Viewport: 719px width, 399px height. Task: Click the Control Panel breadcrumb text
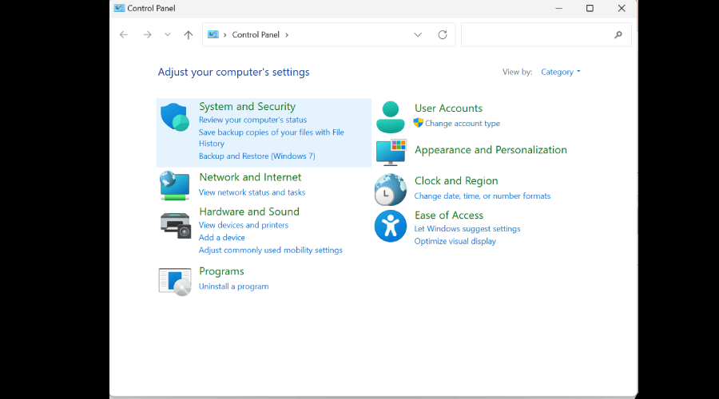tap(256, 35)
